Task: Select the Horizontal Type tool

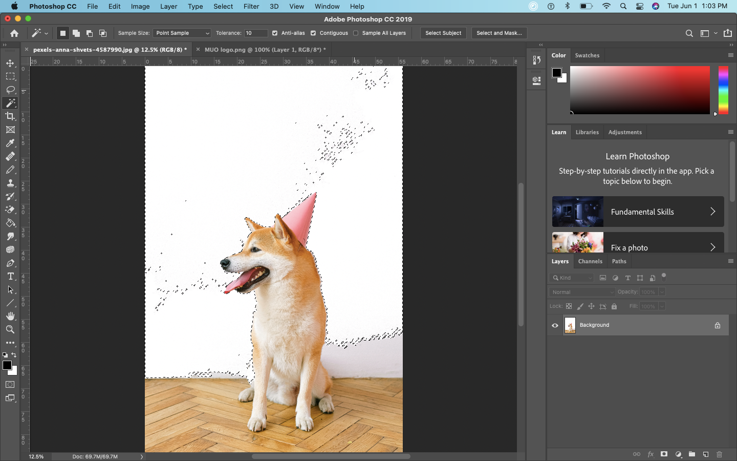Action: (x=10, y=277)
